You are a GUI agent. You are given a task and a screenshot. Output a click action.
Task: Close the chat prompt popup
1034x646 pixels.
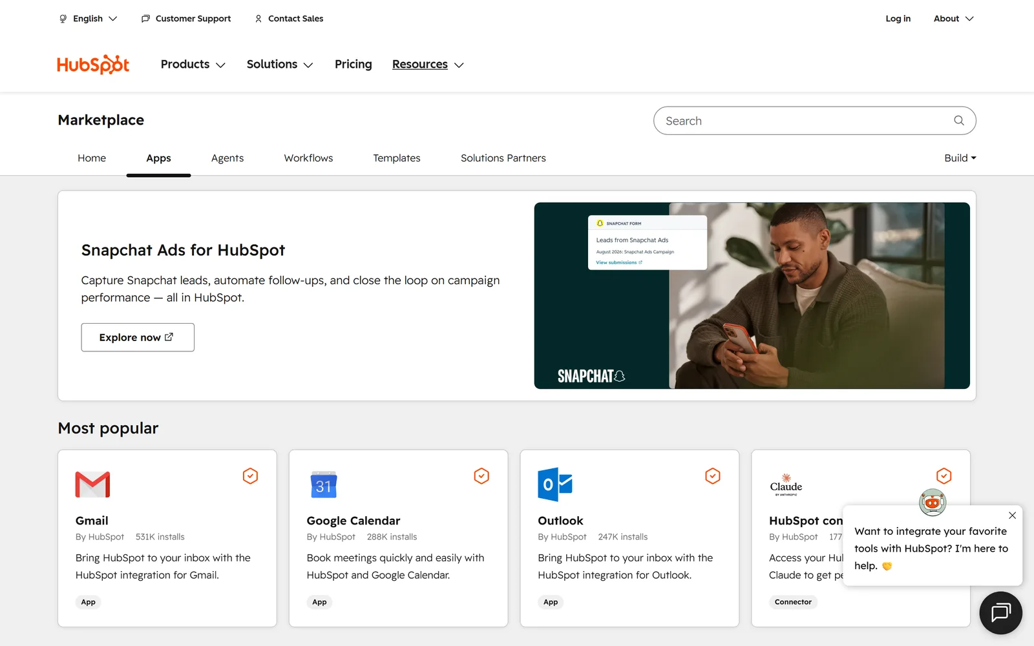click(1012, 516)
